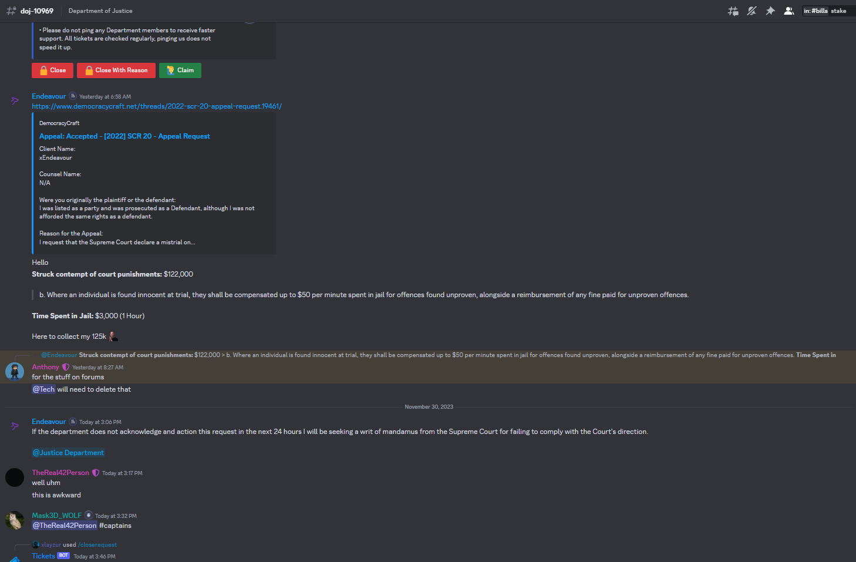Open Mask3D_WOLF's owl avatar

[x=15, y=520]
